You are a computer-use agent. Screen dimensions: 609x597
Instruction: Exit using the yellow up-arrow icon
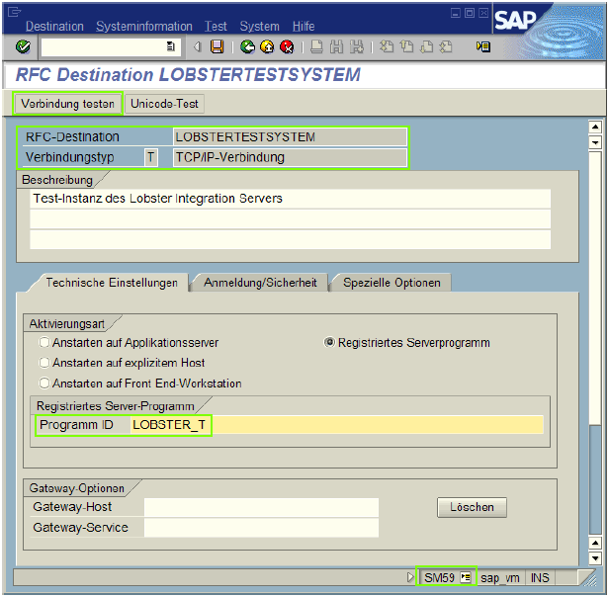(x=267, y=47)
